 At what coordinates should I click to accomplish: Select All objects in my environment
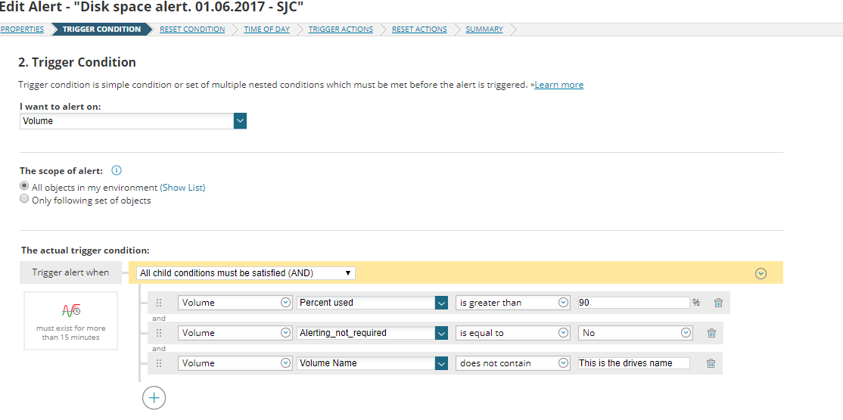(x=23, y=185)
